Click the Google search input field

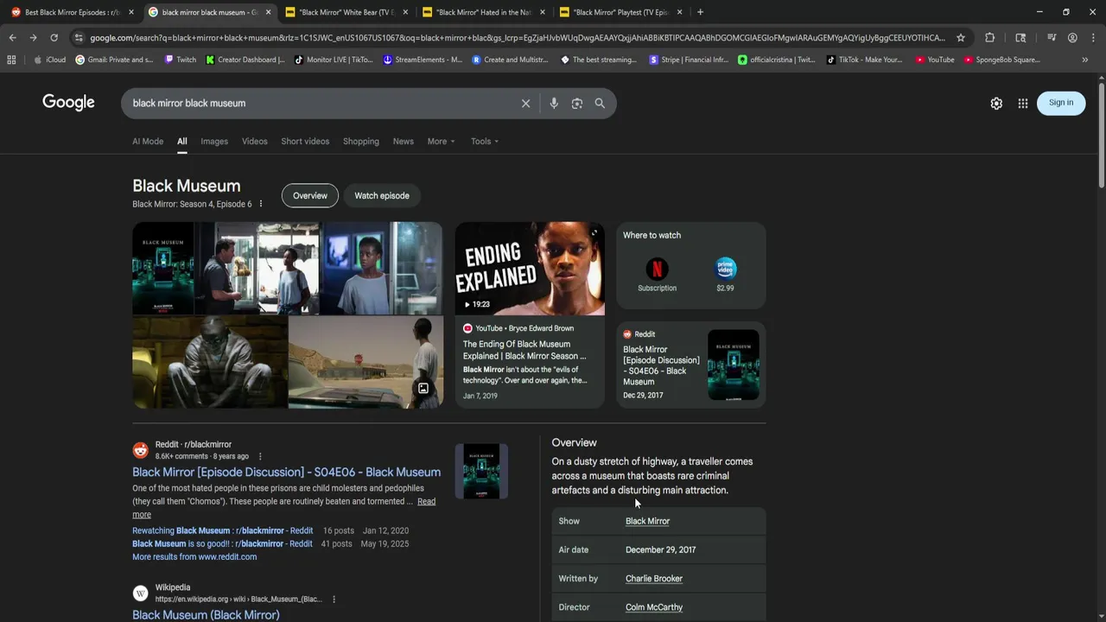click(320, 104)
